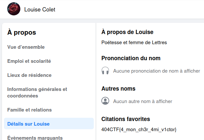Go to Lieux de résidence
The image size is (204, 140).
30,75
